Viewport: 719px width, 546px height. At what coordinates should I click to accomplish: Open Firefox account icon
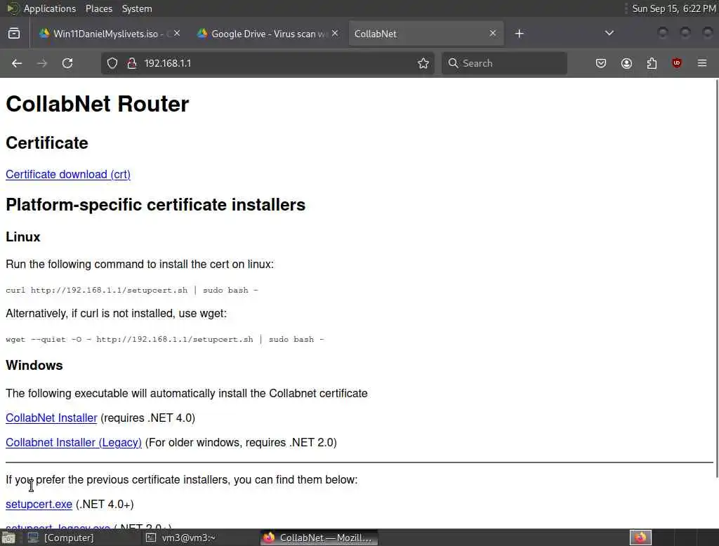click(626, 63)
